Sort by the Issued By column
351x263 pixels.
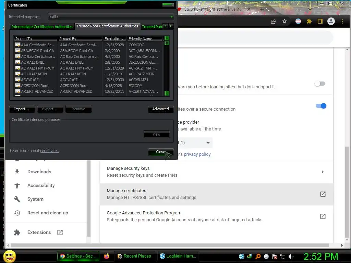[x=80, y=39]
